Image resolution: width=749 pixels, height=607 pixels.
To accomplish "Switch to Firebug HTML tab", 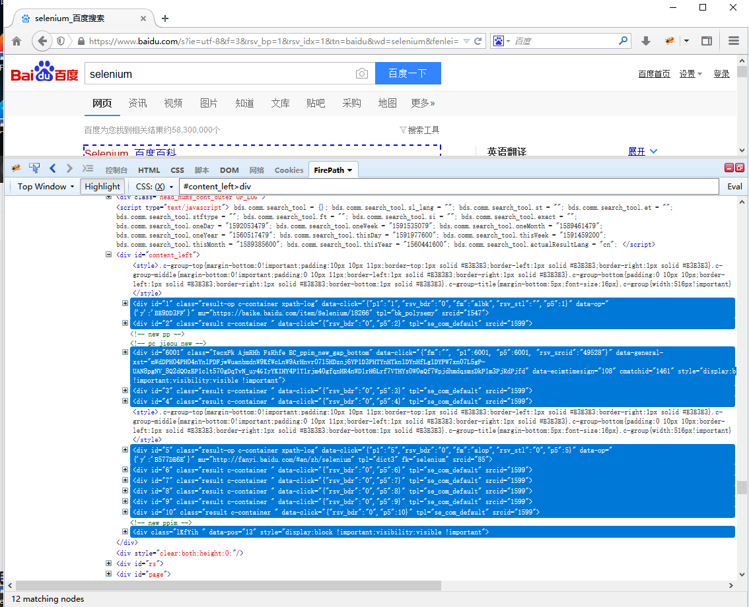I will pyautogui.click(x=149, y=170).
